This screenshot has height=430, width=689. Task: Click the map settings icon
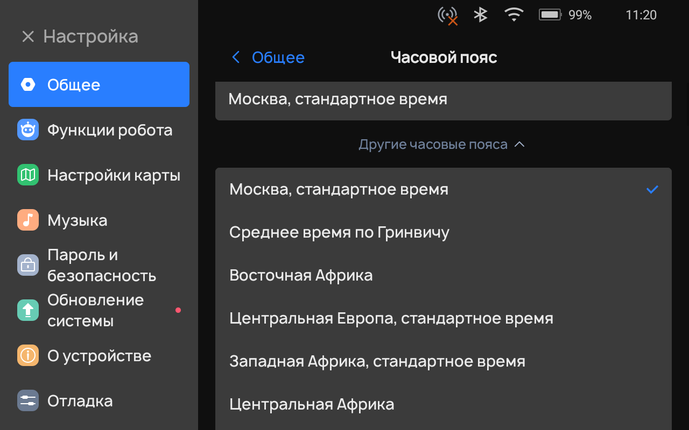(x=28, y=175)
